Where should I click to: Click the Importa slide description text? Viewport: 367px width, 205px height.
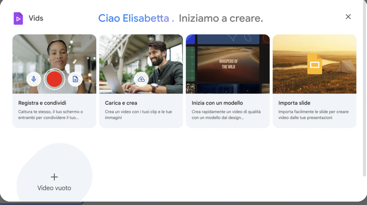313,114
